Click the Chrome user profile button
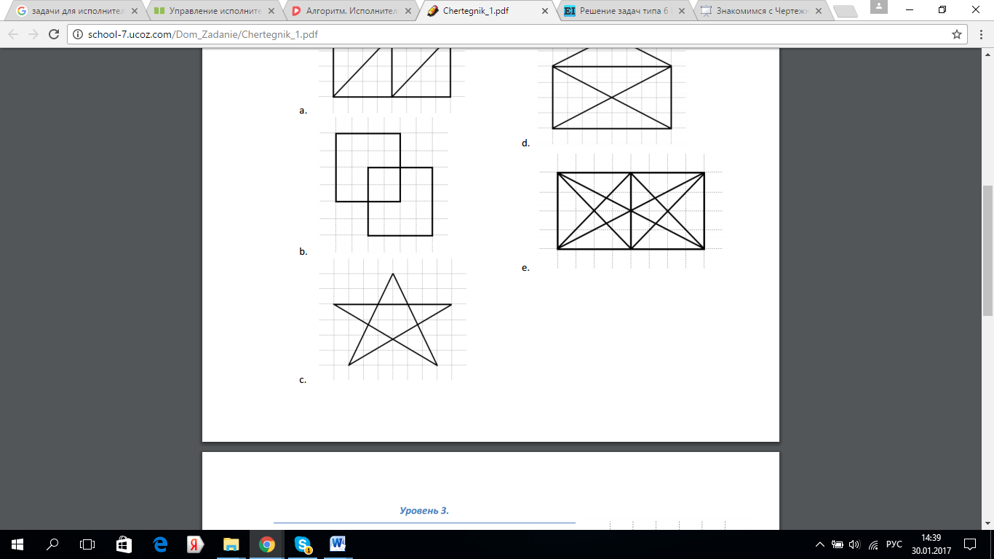This screenshot has height=559, width=994. pos(879,7)
